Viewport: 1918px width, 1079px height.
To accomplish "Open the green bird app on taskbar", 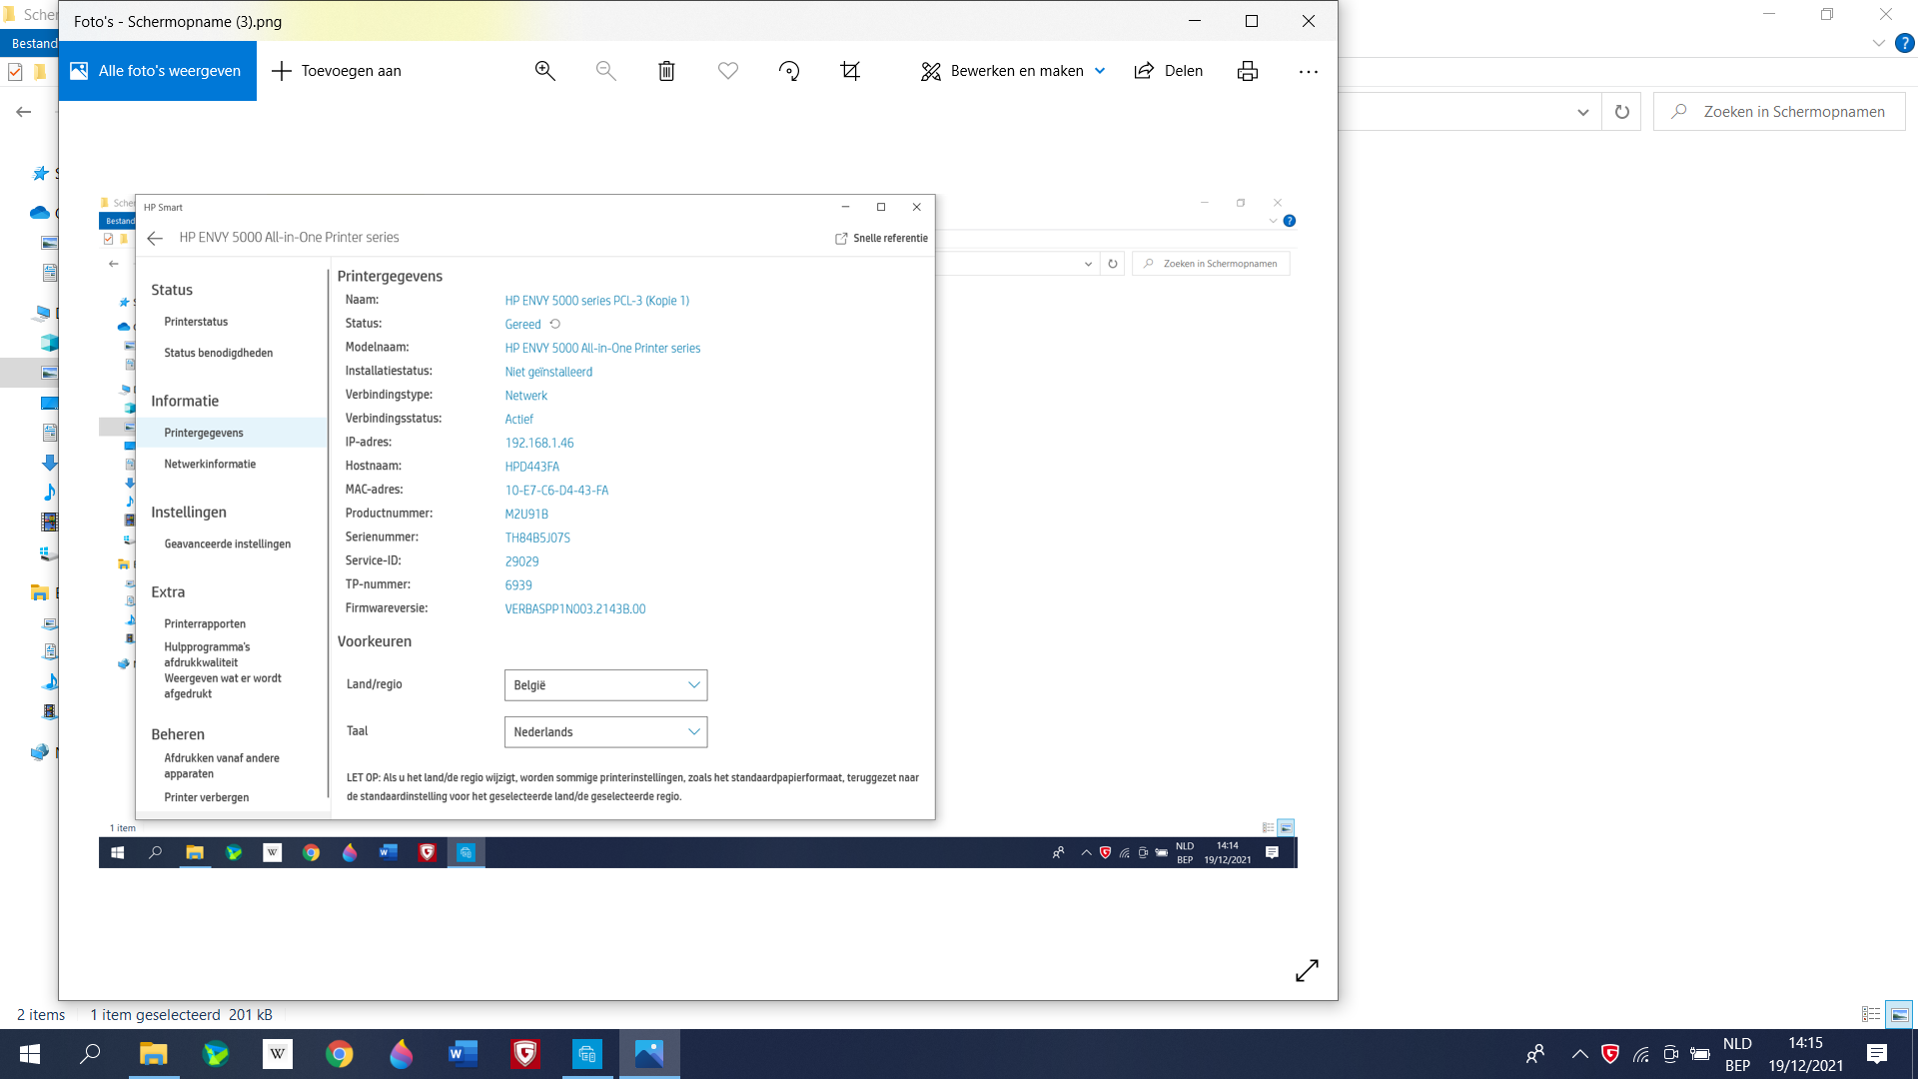I will tap(216, 1054).
